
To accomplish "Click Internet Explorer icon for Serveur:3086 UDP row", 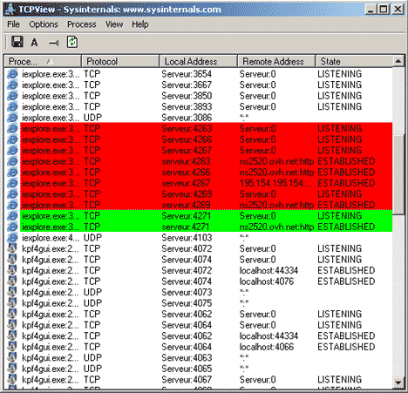I will coord(12,118).
